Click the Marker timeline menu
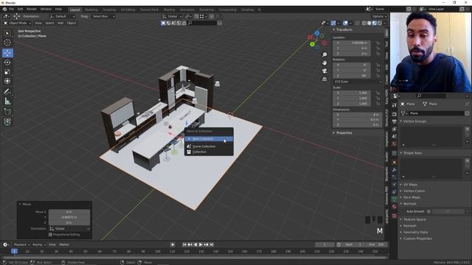The width and height of the screenshot is (472, 265). coord(64,244)
